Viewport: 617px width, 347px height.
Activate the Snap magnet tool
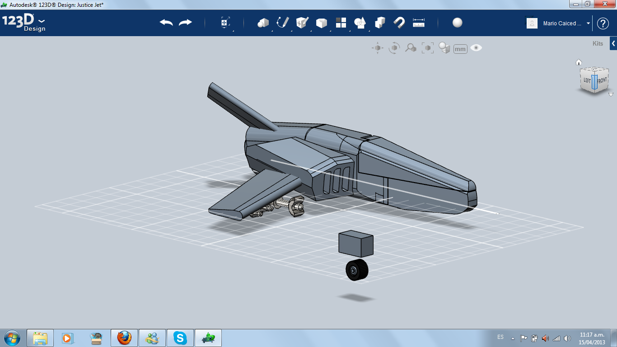point(399,23)
